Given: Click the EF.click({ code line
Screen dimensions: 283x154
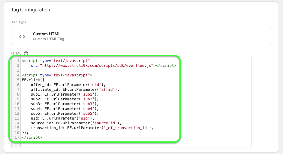Looking at the screenshot, I should [33, 80].
